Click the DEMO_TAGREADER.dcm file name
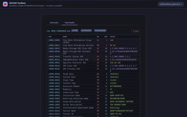 (61, 31)
